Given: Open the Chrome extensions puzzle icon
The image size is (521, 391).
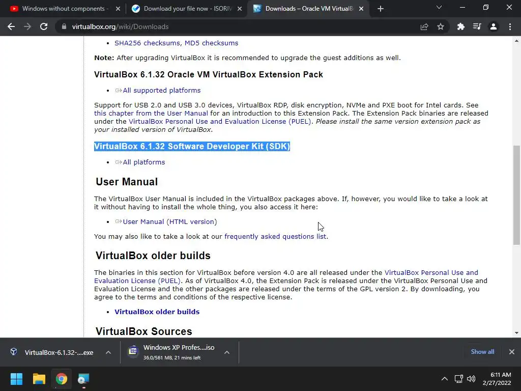Looking at the screenshot, I should pos(461,26).
